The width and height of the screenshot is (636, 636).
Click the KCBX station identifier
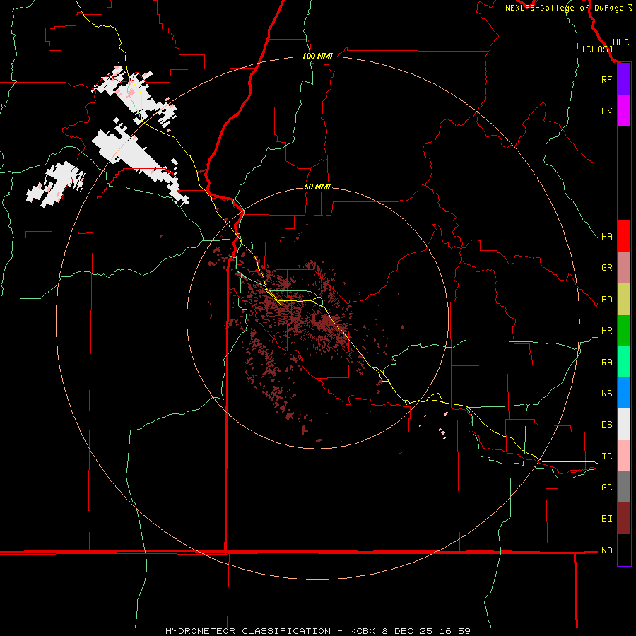click(x=364, y=631)
